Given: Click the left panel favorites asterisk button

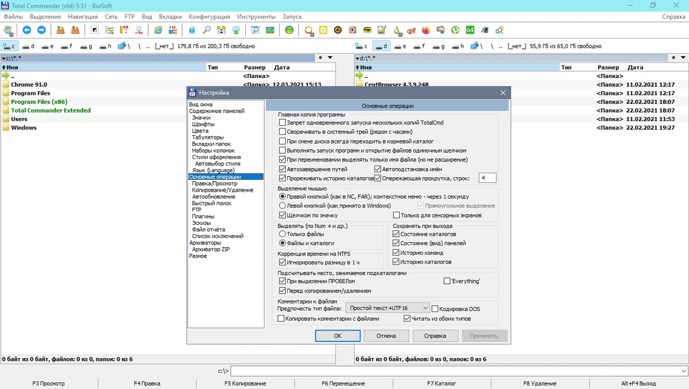Looking at the screenshot, I should [x=320, y=58].
